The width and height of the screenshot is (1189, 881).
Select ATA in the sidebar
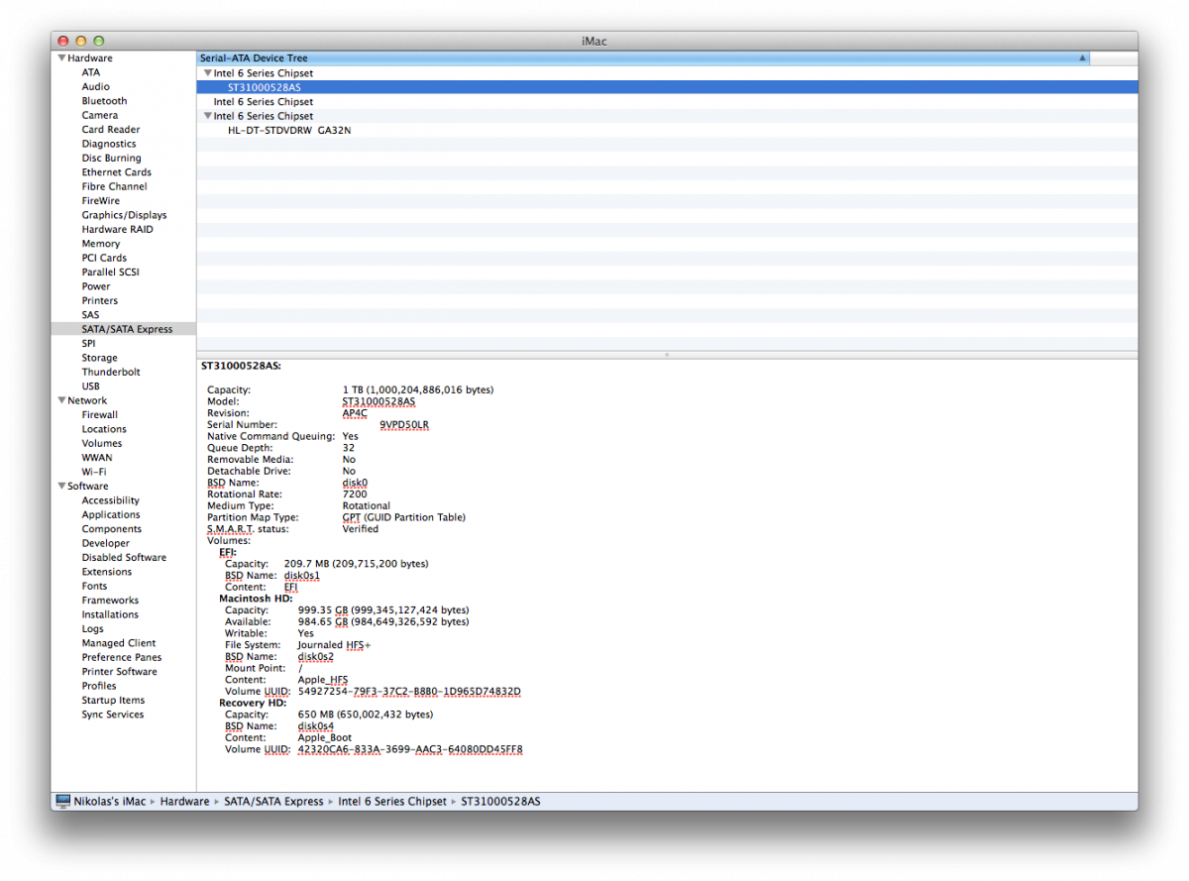90,72
